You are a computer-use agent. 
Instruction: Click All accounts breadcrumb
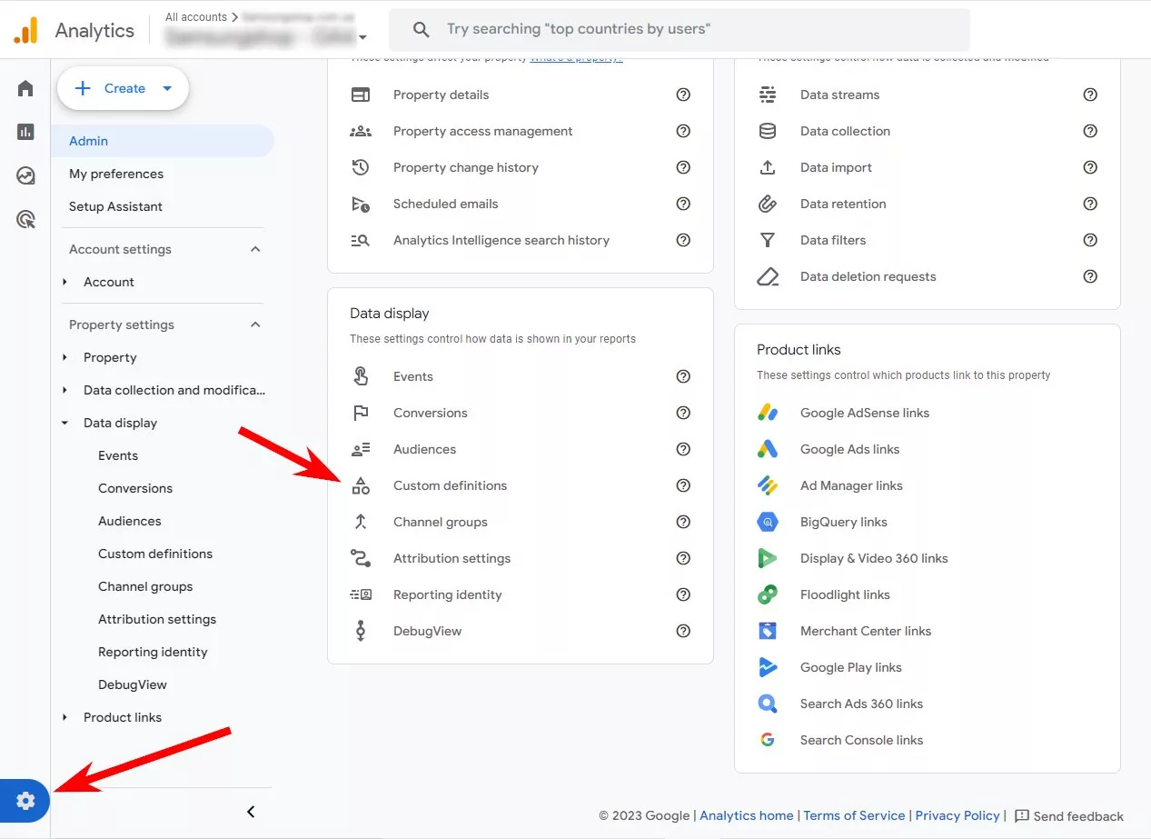pyautogui.click(x=196, y=16)
